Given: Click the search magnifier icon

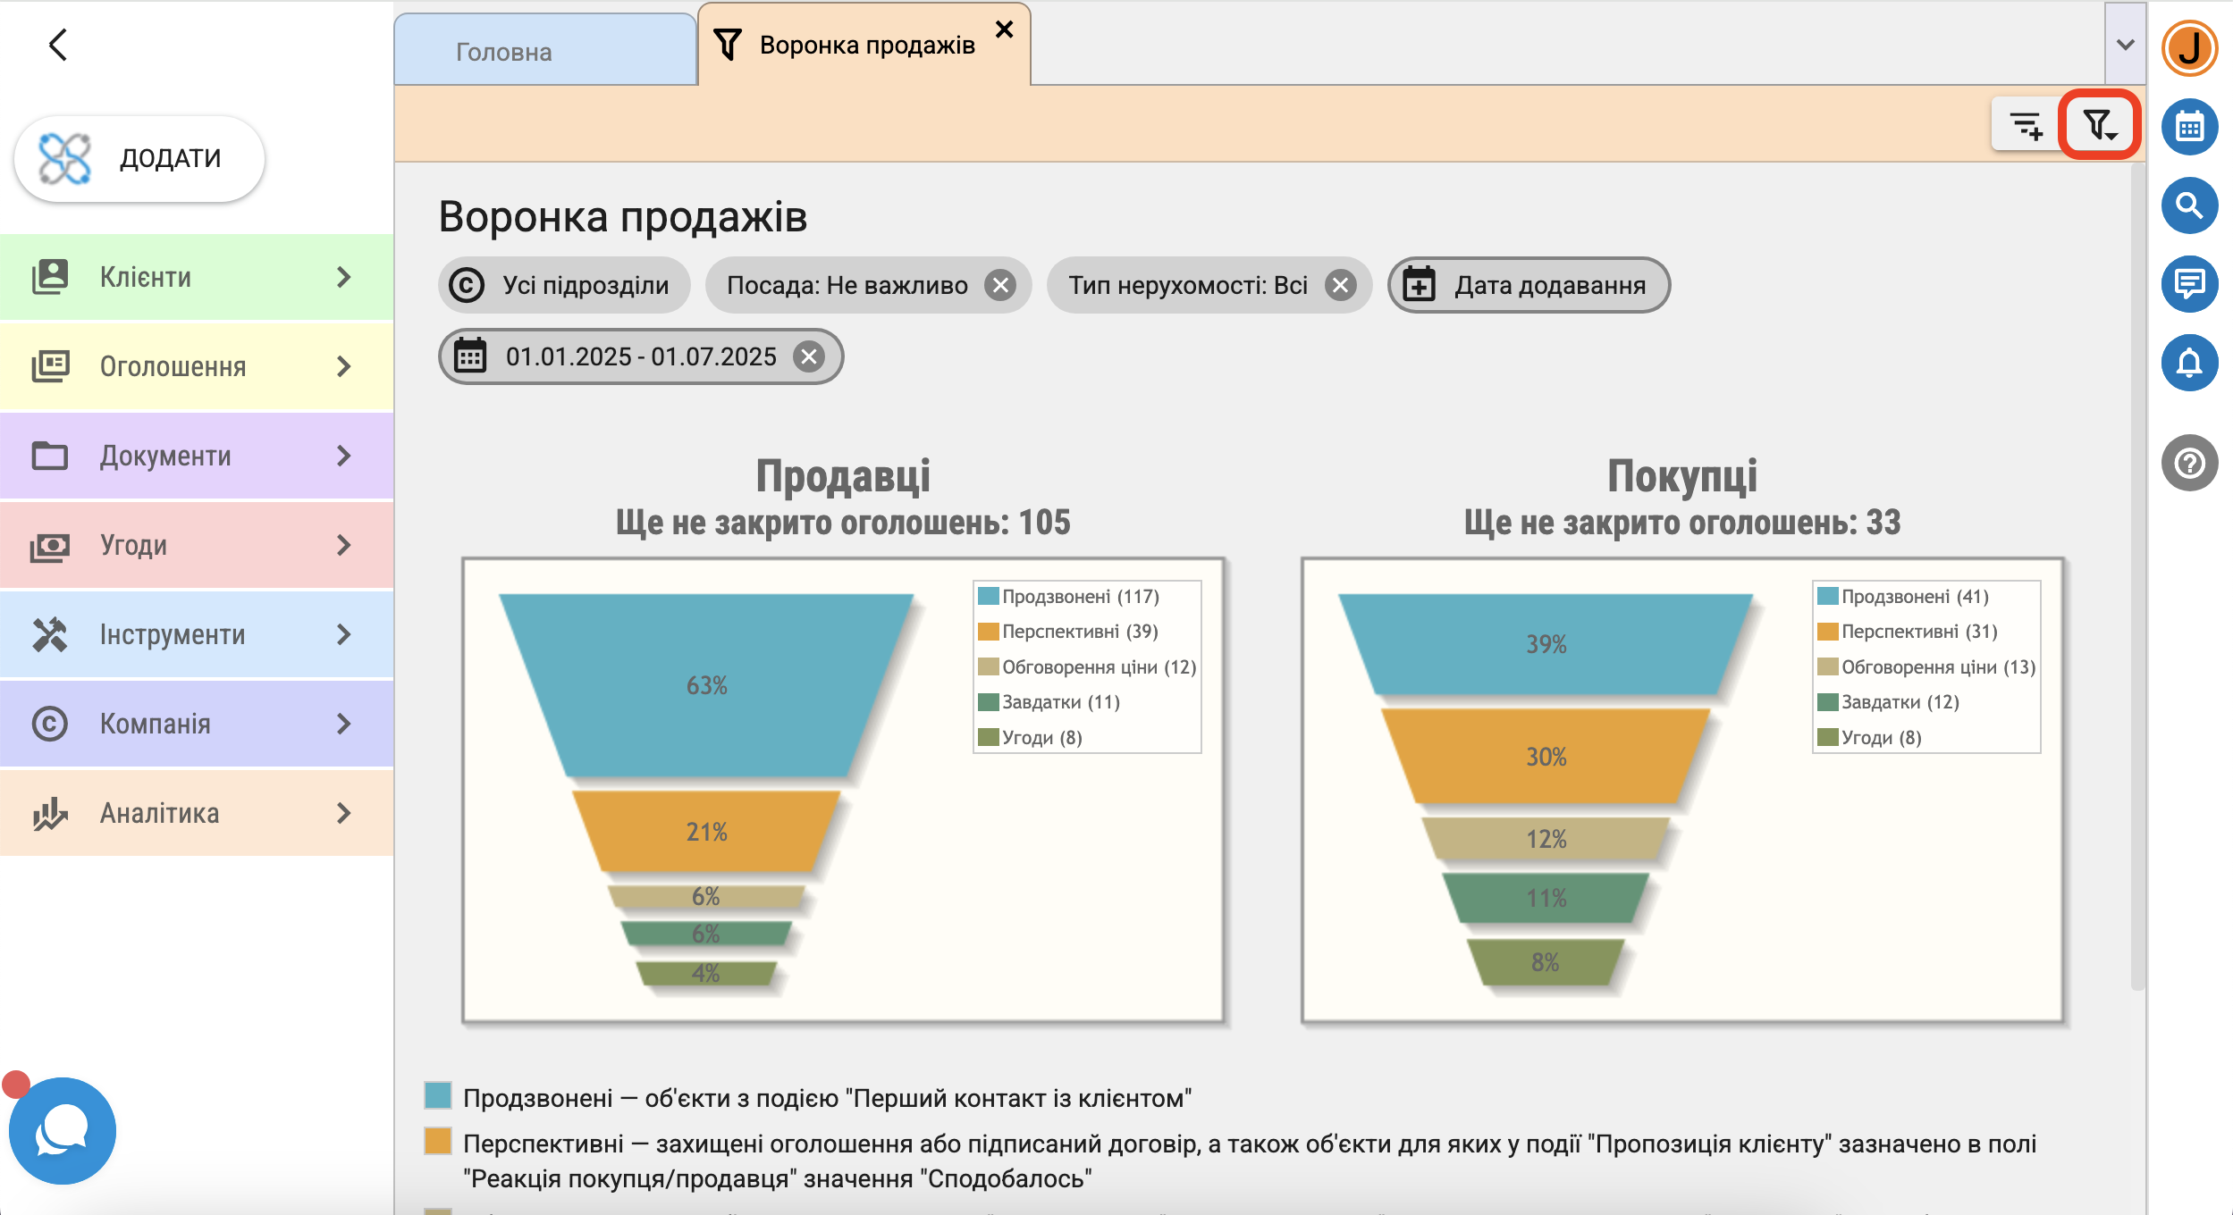Looking at the screenshot, I should coord(2189,206).
